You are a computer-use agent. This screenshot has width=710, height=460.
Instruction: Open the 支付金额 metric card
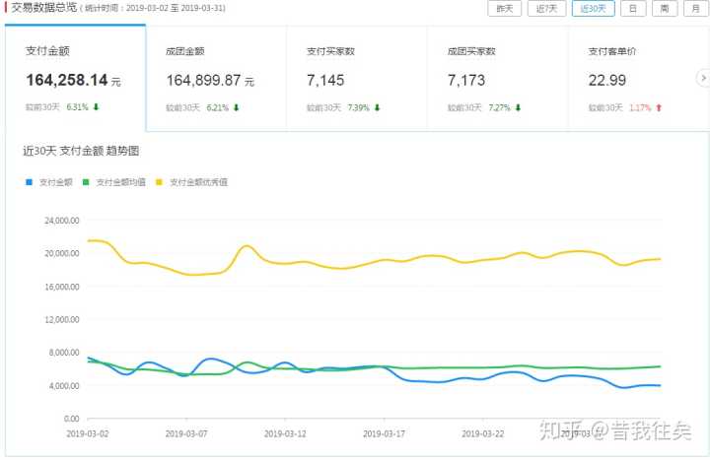coord(75,78)
